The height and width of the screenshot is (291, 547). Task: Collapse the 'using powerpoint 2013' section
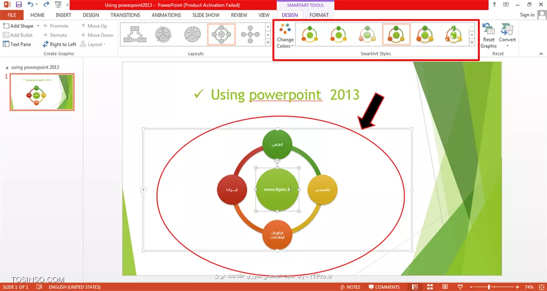coord(7,67)
